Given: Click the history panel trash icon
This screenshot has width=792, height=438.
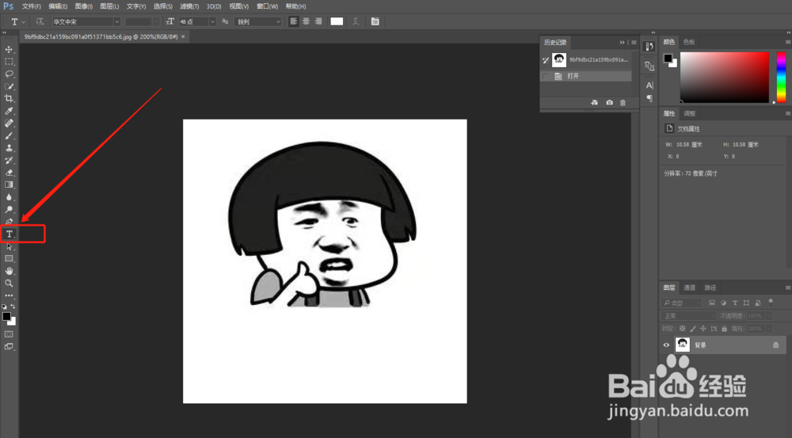Looking at the screenshot, I should (623, 102).
